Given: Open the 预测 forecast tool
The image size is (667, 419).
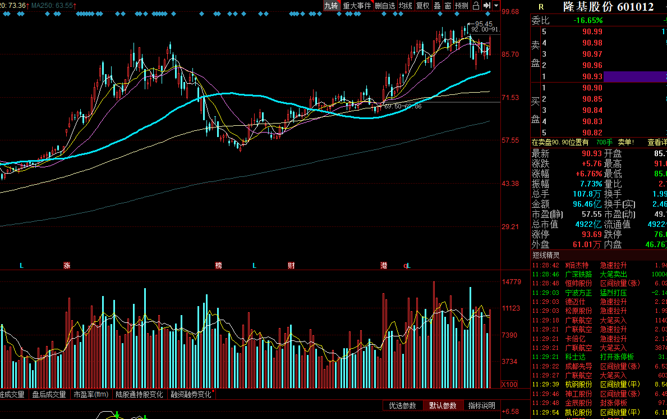Looking at the screenshot, I should click(x=462, y=6).
